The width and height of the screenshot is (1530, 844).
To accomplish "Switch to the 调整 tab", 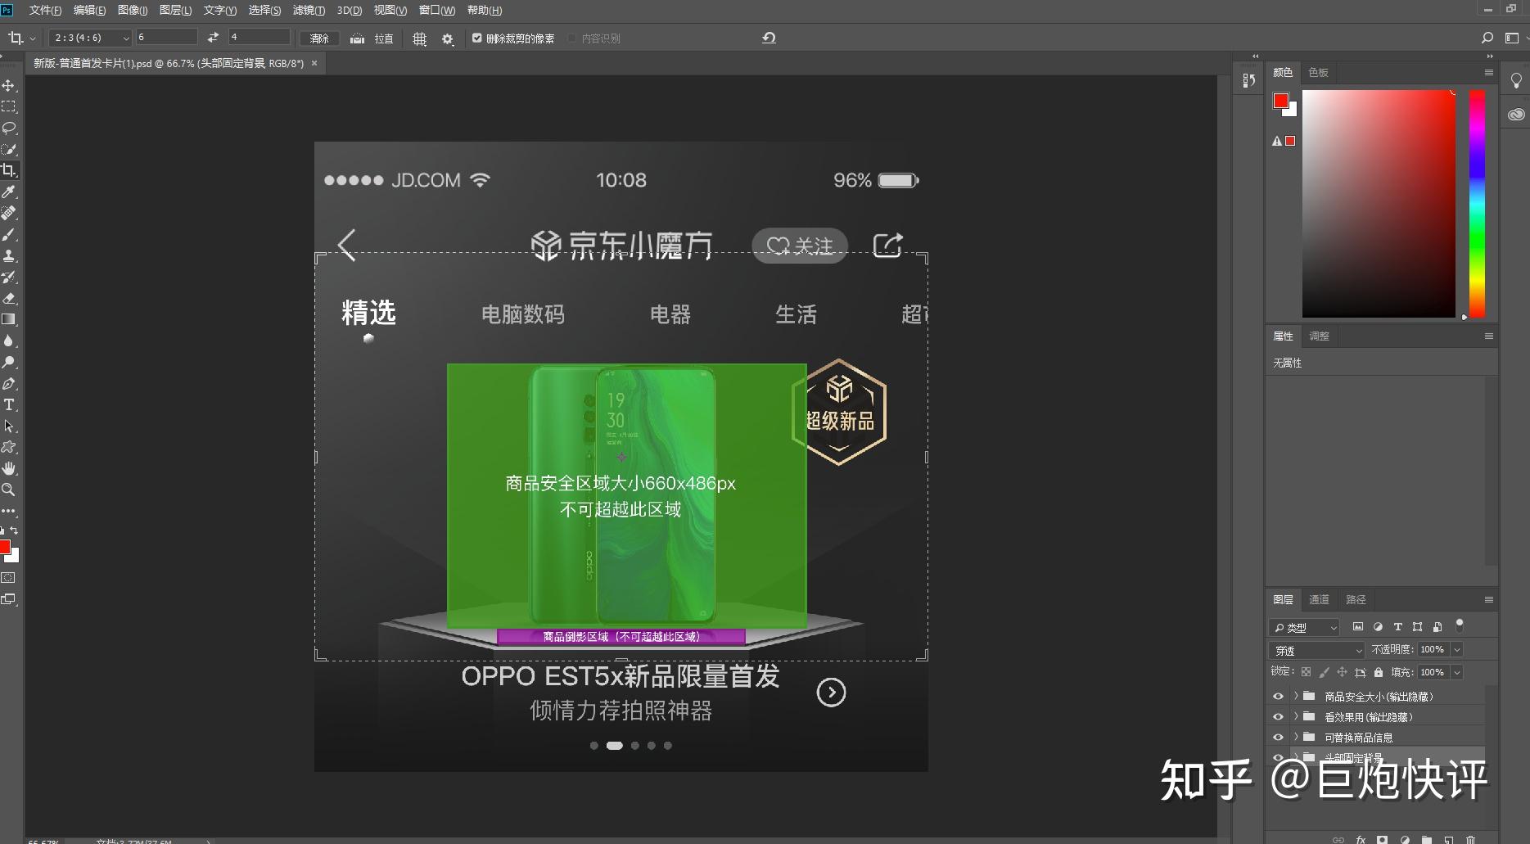I will tap(1319, 336).
